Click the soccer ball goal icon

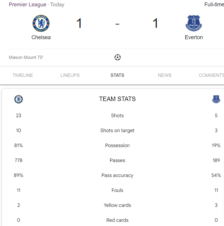(117, 57)
